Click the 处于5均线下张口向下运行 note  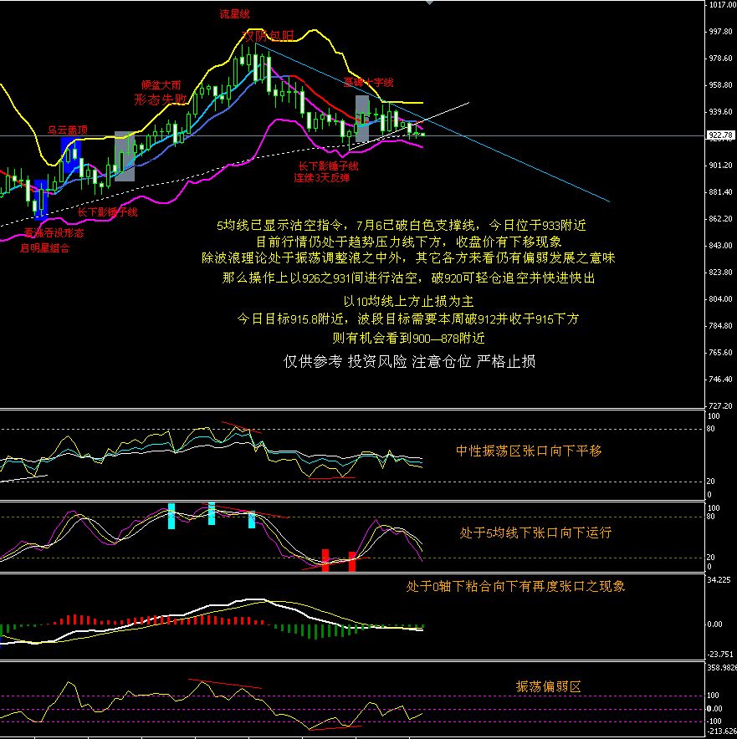click(x=535, y=533)
